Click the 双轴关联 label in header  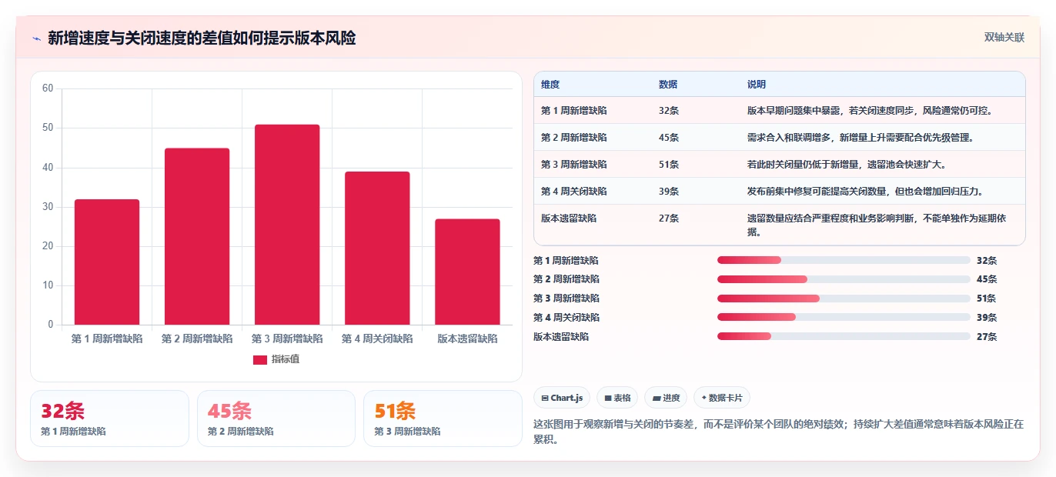pyautogui.click(x=1004, y=38)
